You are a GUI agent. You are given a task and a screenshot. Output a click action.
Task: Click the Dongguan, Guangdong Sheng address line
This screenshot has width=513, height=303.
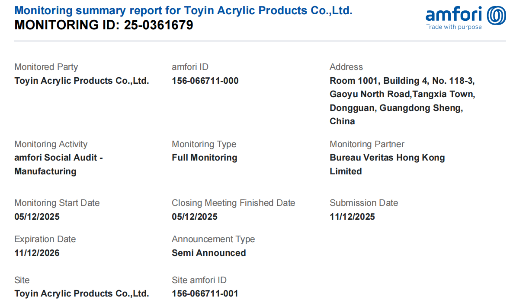(396, 108)
